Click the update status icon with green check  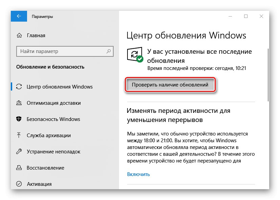(x=135, y=55)
